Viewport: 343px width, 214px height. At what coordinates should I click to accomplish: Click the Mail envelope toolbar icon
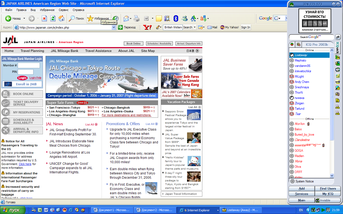click(x=126, y=18)
